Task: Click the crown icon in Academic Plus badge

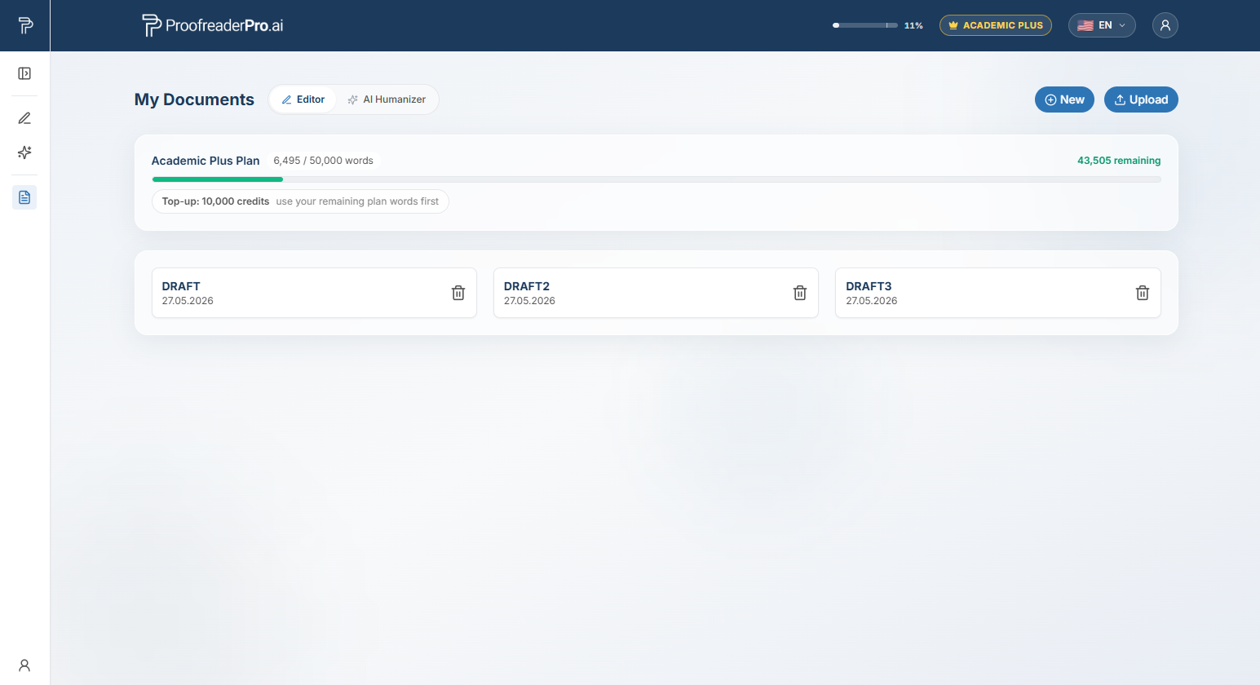Action: [x=953, y=25]
